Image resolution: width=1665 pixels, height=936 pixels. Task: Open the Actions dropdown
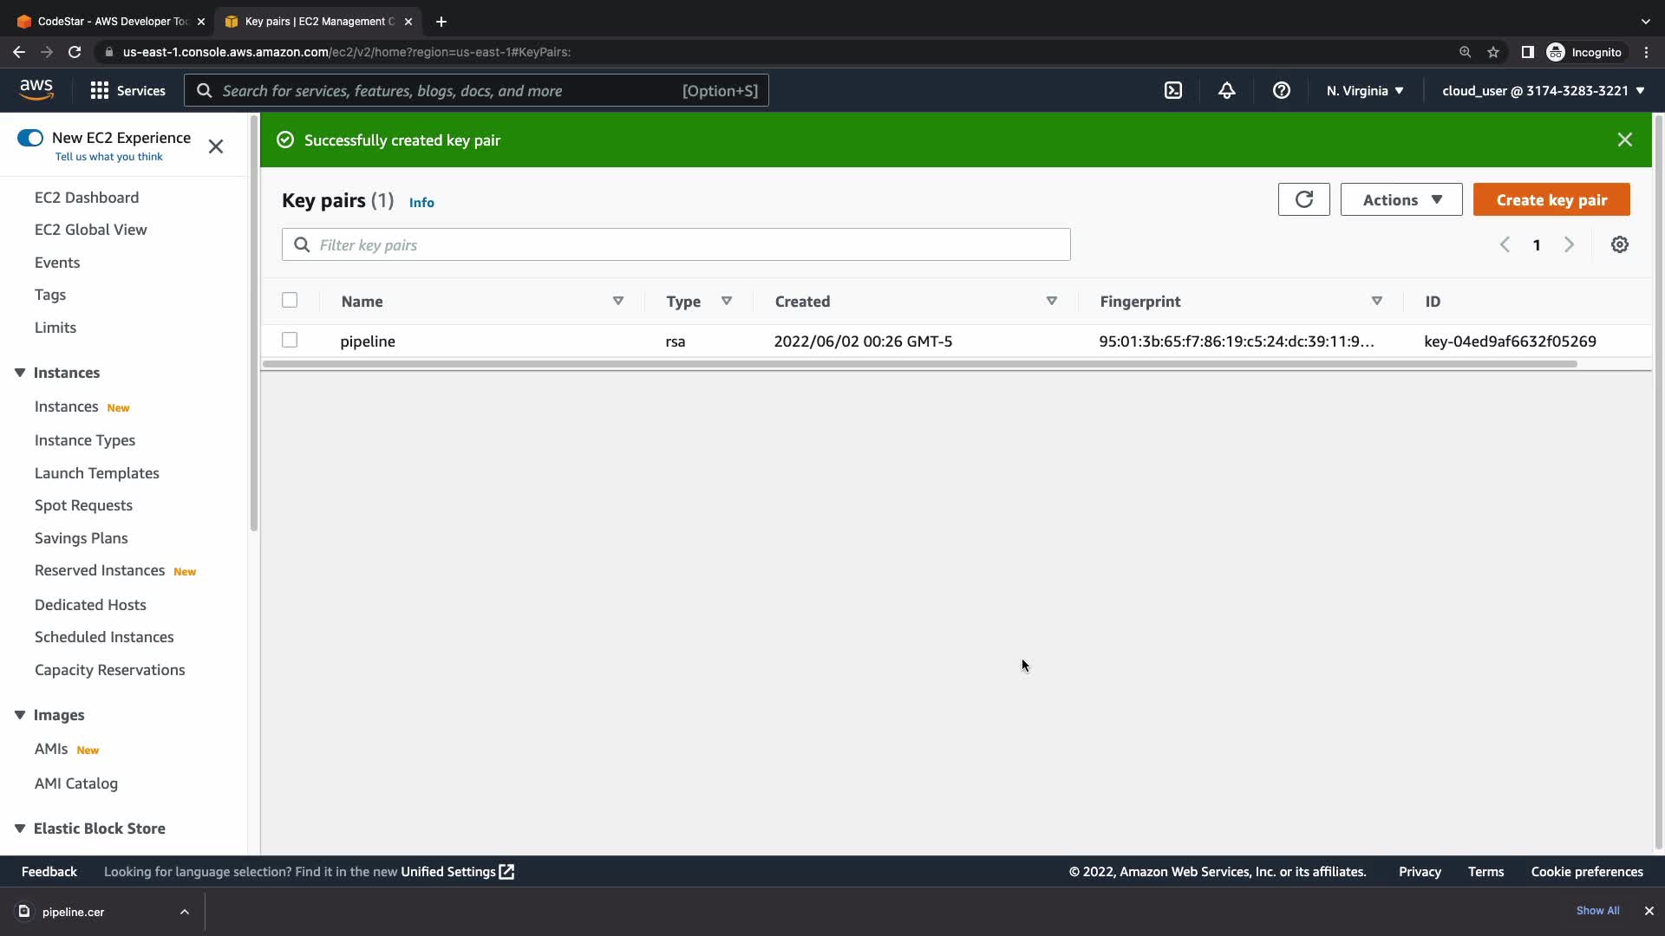1401,199
